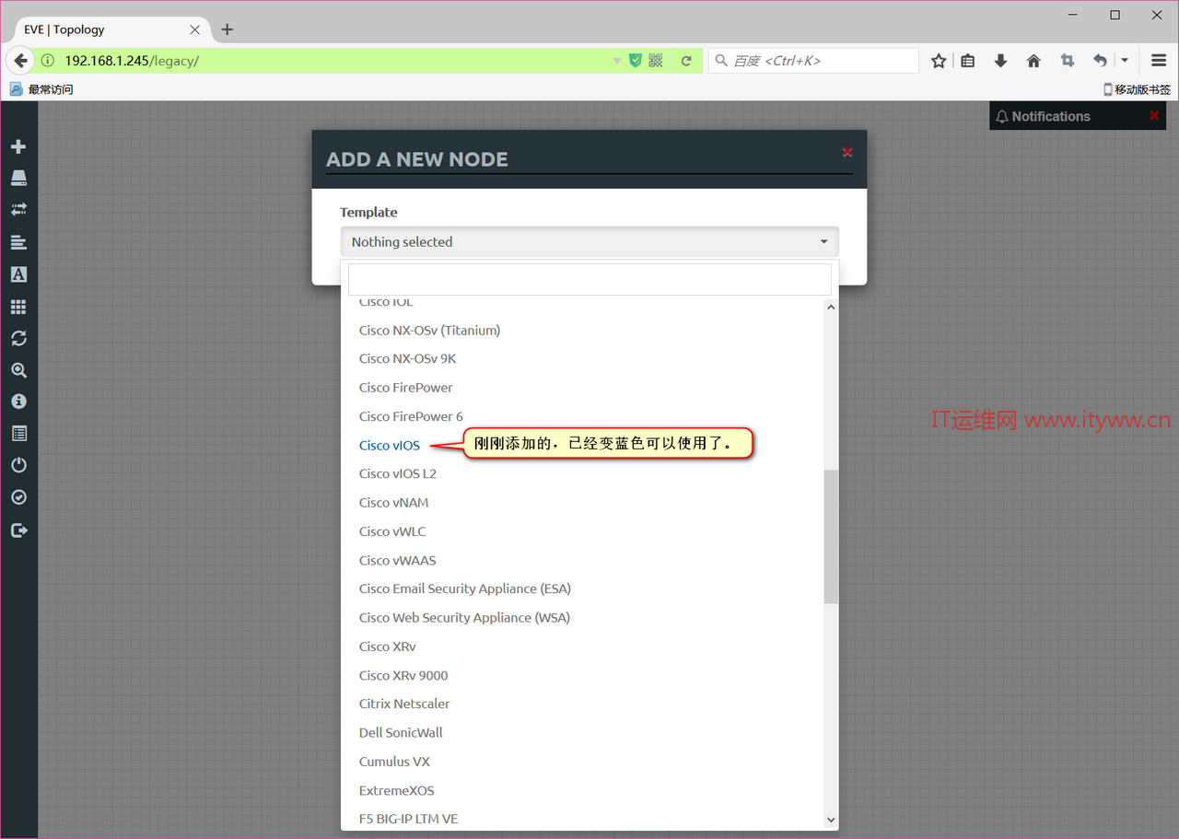
Task: Click the power-shaped Close lab sidebar icon
Action: (18, 465)
